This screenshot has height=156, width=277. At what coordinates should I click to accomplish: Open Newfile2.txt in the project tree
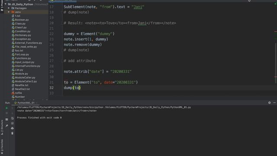pos(21,89)
